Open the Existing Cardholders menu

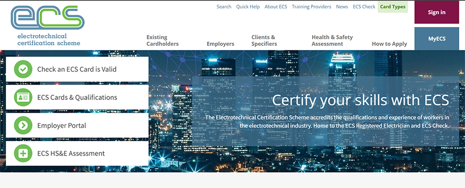(163, 41)
